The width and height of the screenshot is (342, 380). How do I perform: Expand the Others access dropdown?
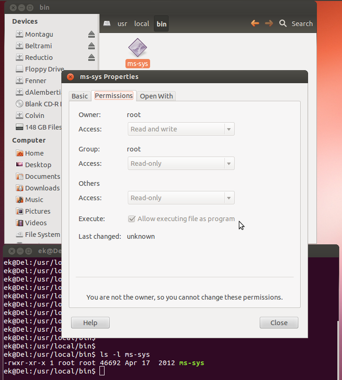(181, 198)
